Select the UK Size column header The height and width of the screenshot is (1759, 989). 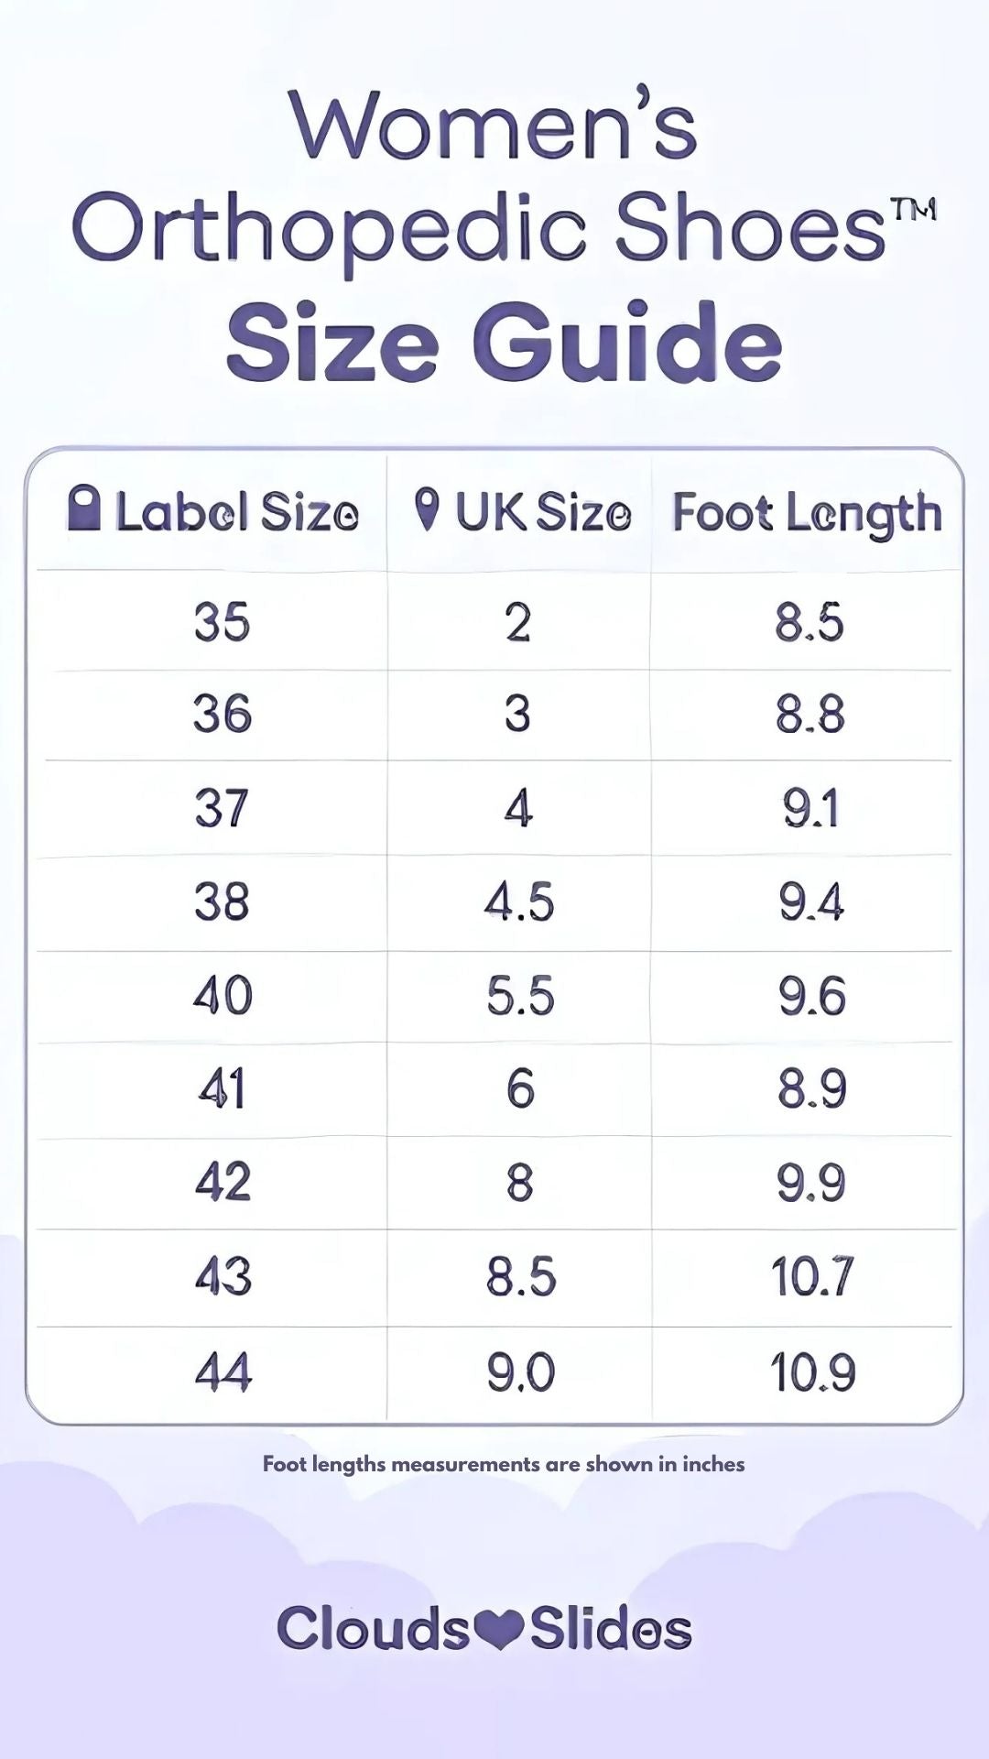[523, 511]
